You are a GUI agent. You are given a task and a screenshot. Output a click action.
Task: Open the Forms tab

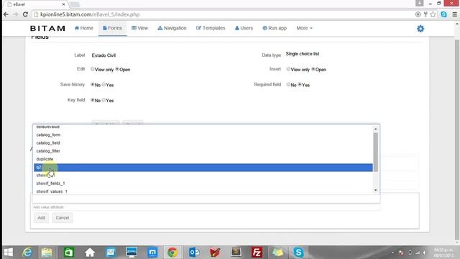click(x=112, y=28)
